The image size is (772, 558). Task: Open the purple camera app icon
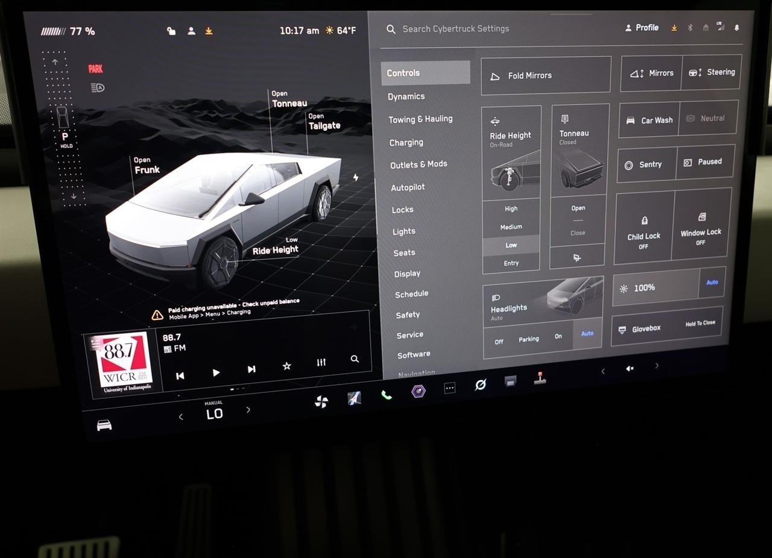pos(418,391)
